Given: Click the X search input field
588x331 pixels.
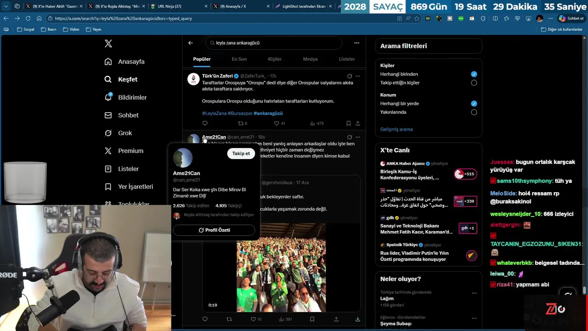Looking at the screenshot, I should click(x=274, y=43).
